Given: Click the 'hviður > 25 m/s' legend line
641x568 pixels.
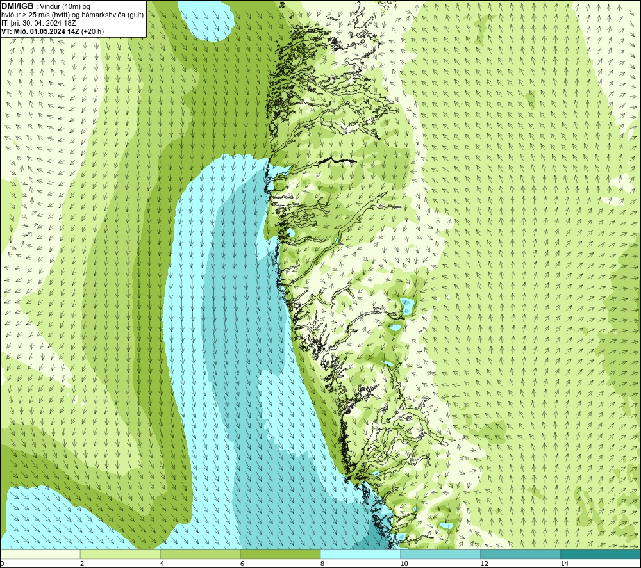Looking at the screenshot, I should 72,15.
